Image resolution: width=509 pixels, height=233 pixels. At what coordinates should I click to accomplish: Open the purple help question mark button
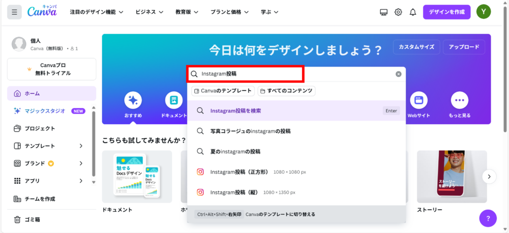pyautogui.click(x=488, y=218)
